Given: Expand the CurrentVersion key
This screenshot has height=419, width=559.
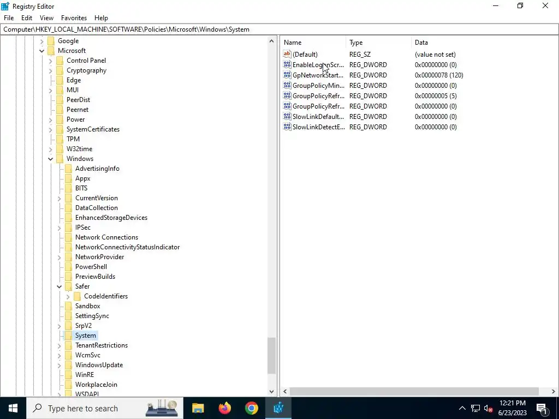Looking at the screenshot, I should (x=59, y=198).
